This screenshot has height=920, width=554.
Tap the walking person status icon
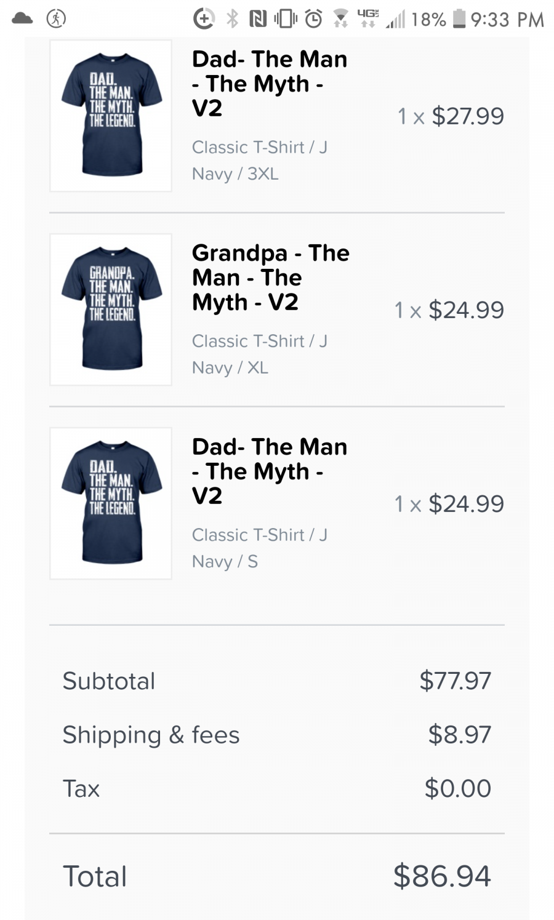tap(56, 19)
